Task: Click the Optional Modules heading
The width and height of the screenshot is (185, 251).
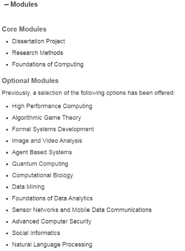Action: point(30,80)
